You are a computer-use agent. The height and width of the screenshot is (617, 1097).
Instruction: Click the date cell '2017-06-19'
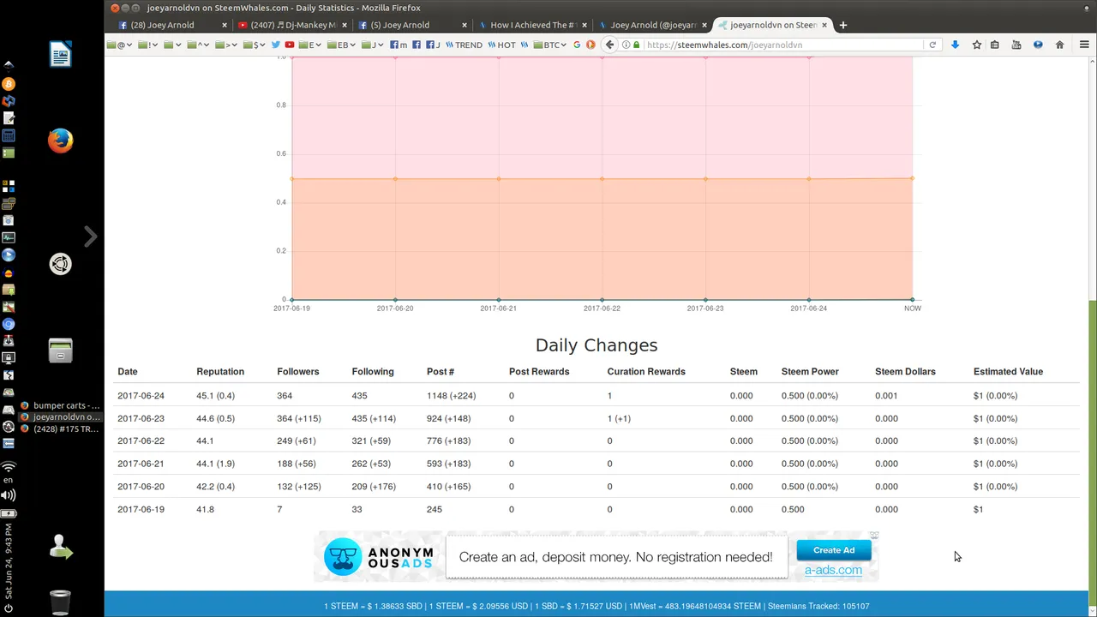[x=141, y=509]
